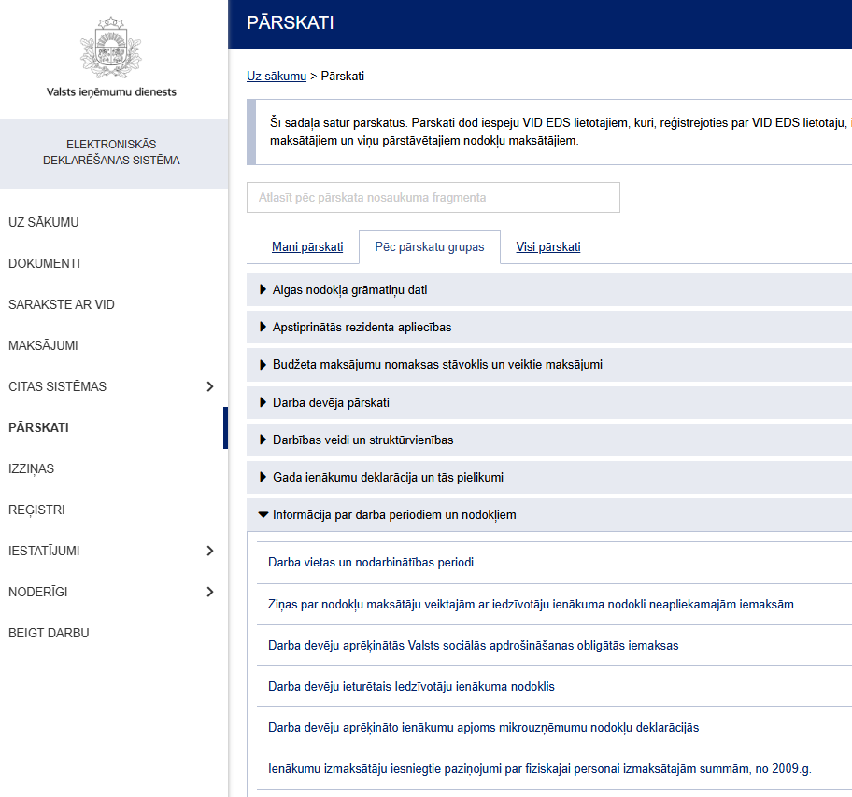852x797 pixels.
Task: Expand Apstiprinātās rezidenta apliecības group
Action: coord(548,328)
